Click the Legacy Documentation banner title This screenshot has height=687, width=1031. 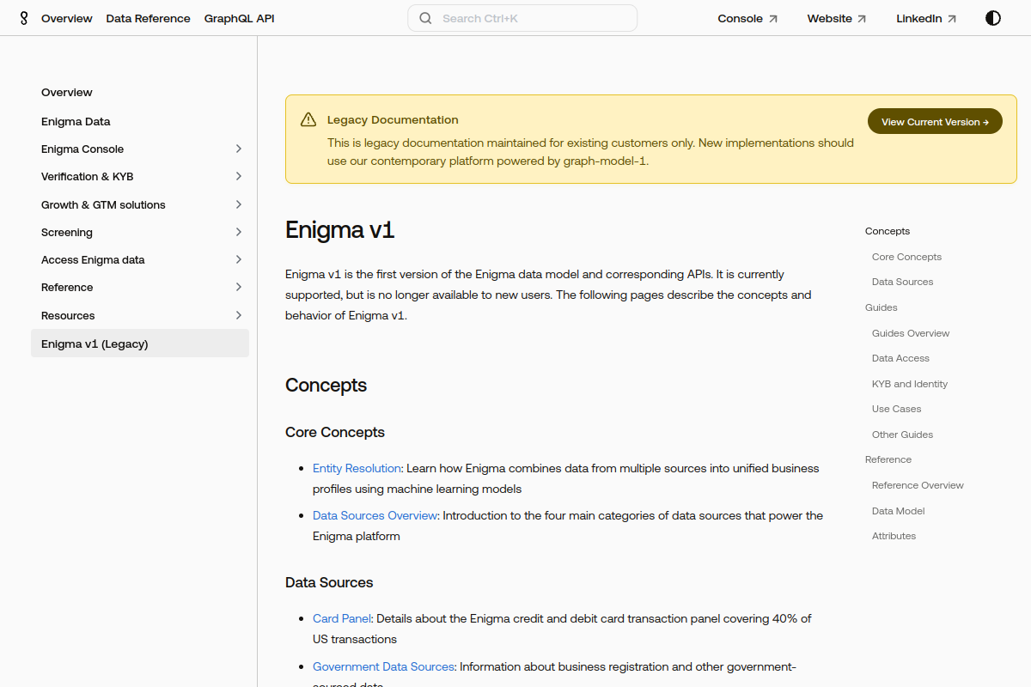point(393,119)
